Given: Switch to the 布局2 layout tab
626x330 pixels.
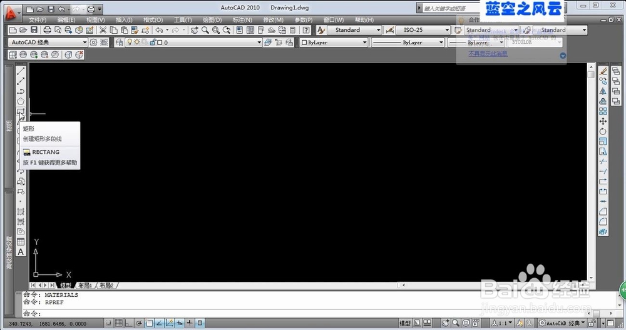Looking at the screenshot, I should pos(106,286).
